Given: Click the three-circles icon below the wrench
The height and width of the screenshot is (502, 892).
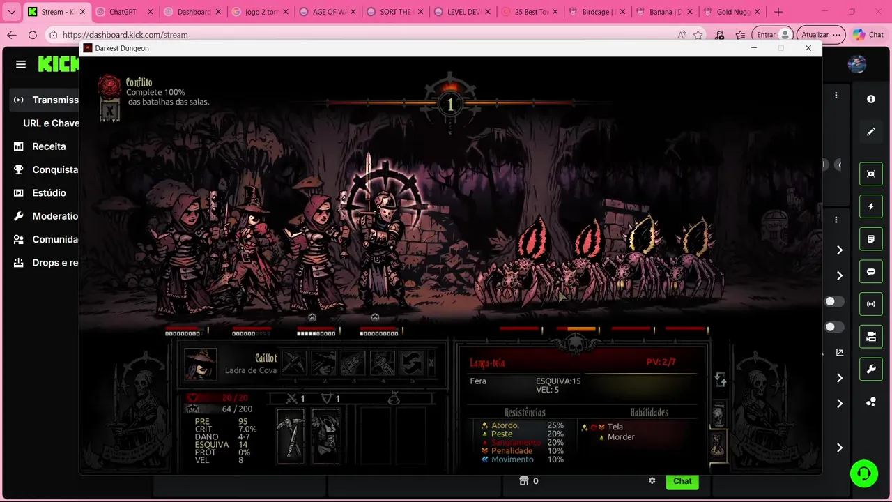Looking at the screenshot, I should pyautogui.click(x=871, y=402).
